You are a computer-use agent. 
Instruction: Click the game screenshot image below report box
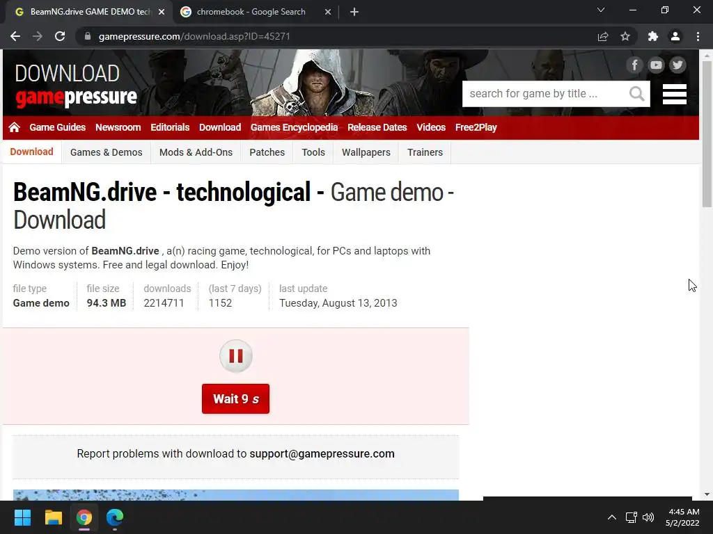(235, 495)
